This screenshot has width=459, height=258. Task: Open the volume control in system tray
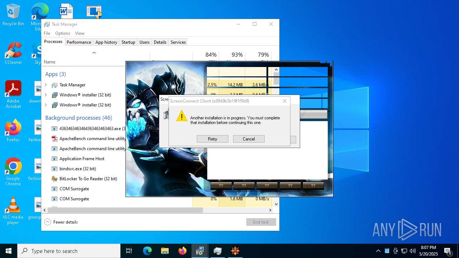click(x=412, y=251)
